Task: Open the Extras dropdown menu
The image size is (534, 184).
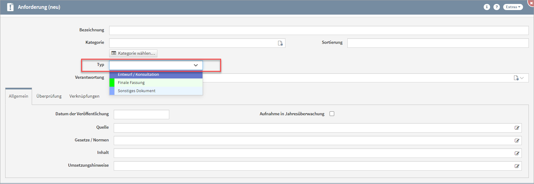Action: 513,7
